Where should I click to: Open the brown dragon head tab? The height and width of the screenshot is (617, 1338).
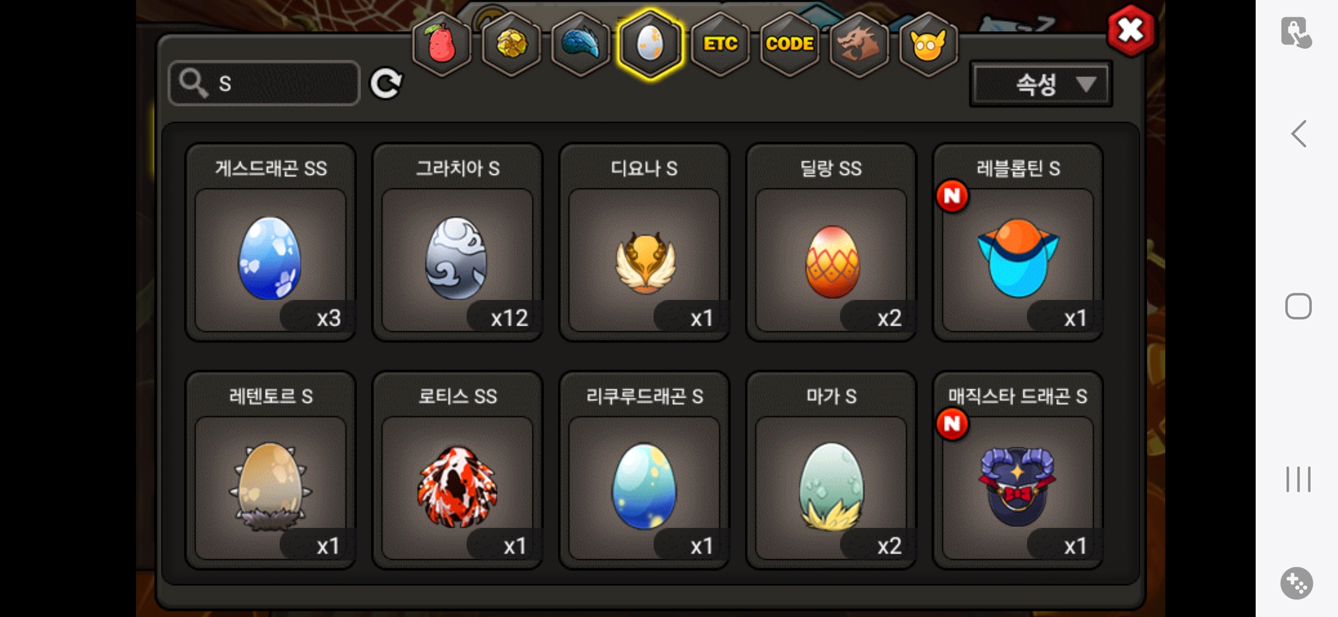point(859,44)
